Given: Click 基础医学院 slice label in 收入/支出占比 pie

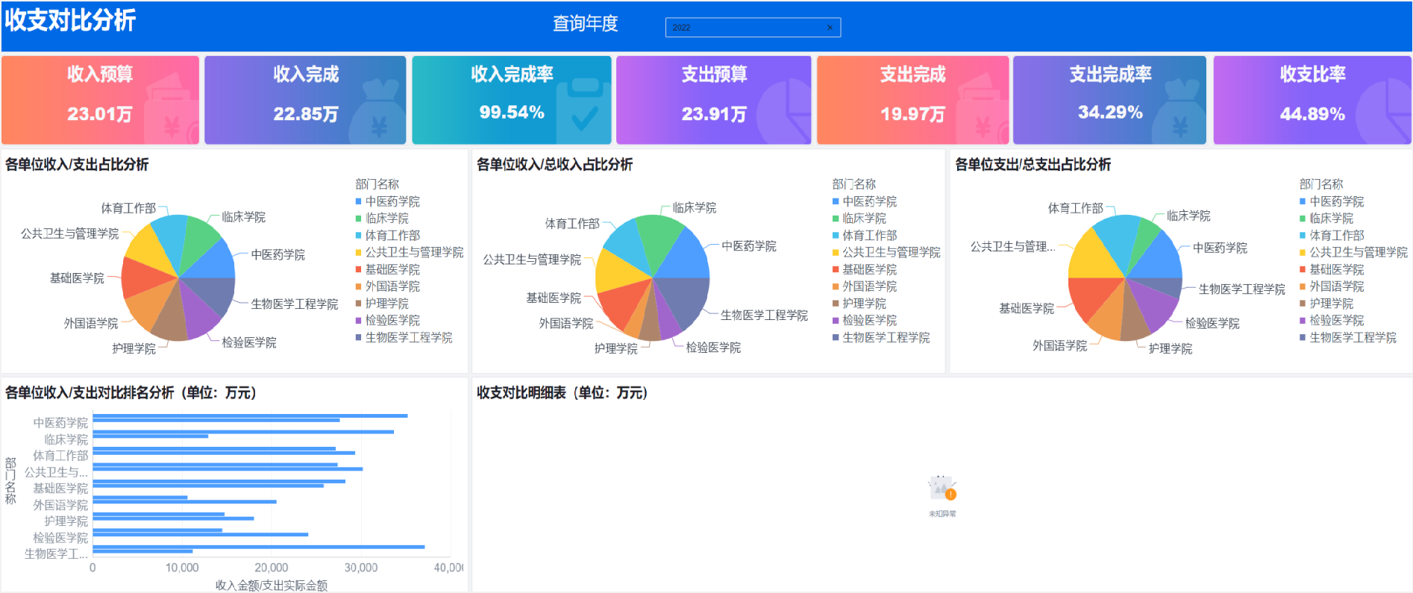Looking at the screenshot, I should coord(77,278).
